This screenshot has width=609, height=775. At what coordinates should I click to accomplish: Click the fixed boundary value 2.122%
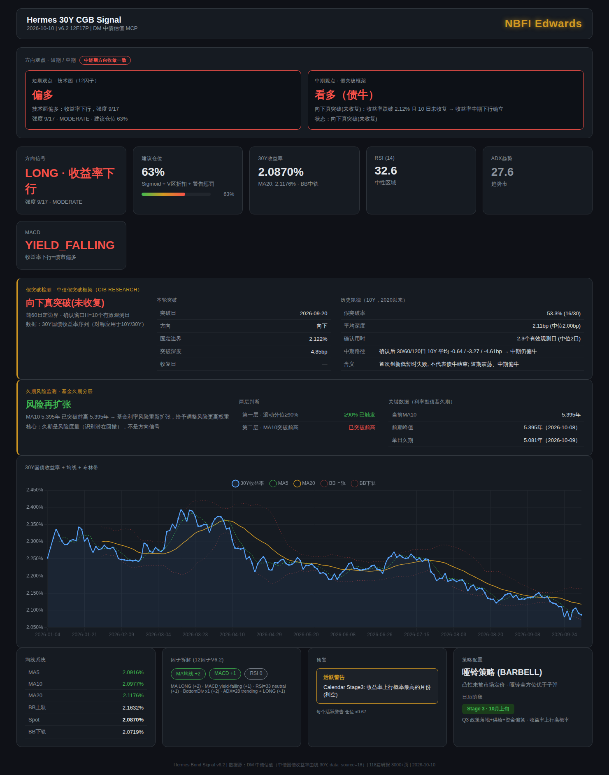point(318,339)
